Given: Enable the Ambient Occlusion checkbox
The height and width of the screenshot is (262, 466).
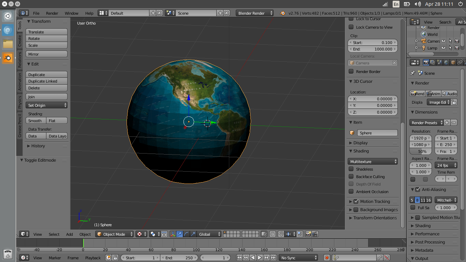Looking at the screenshot, I should 351,191.
